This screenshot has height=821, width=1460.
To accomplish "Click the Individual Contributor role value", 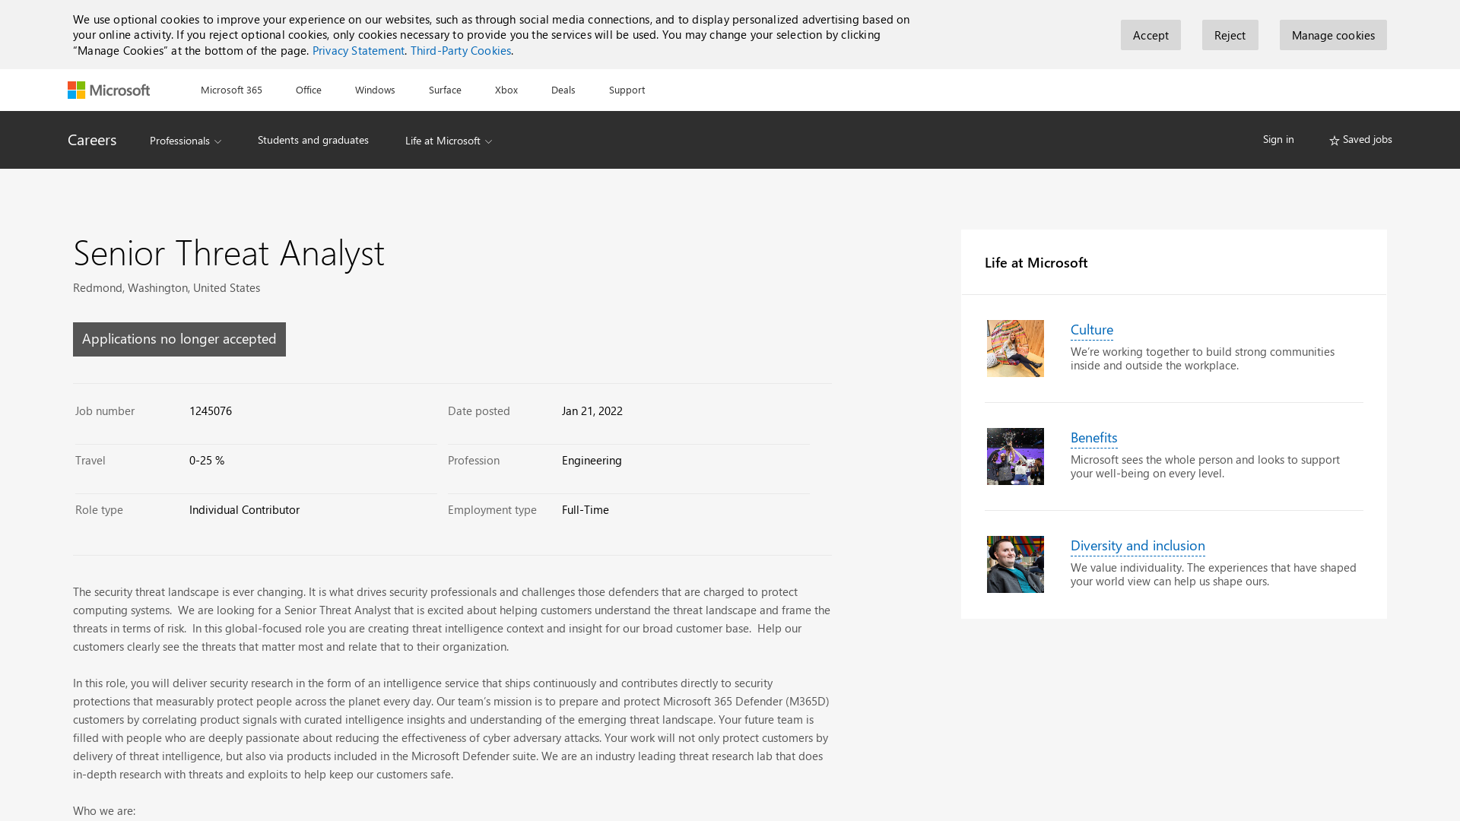I will tap(244, 509).
